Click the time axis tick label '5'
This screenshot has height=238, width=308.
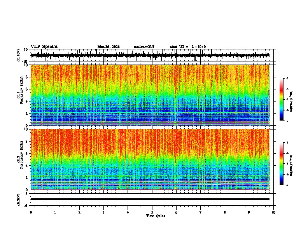click(152, 212)
